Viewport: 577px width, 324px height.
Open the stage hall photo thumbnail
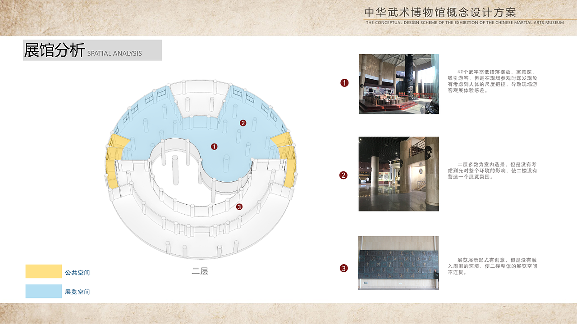[399, 84]
